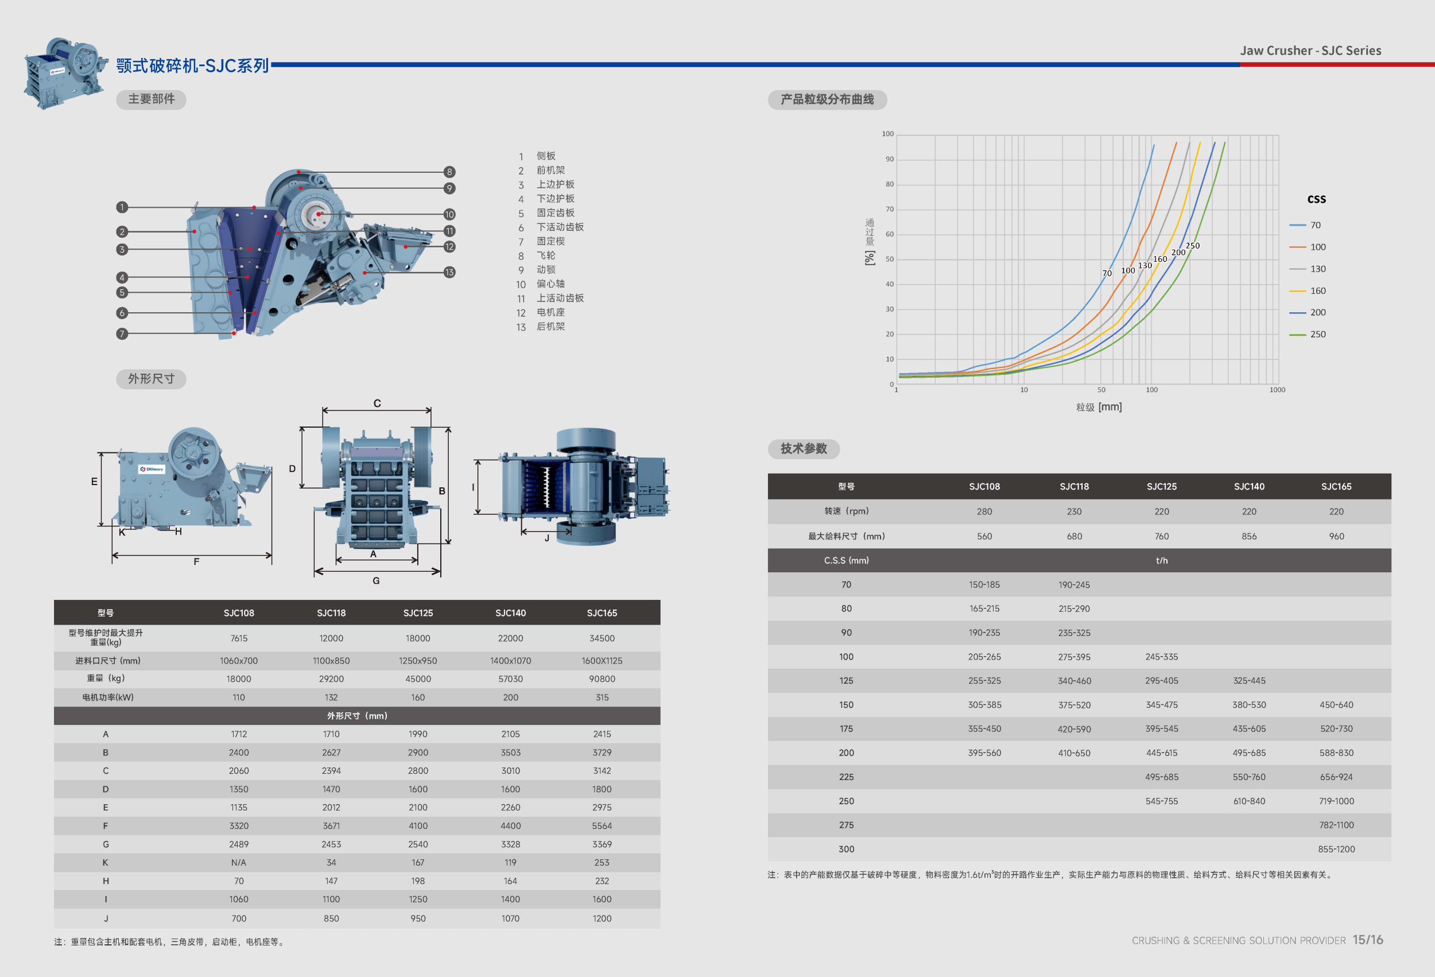The image size is (1435, 977).
Task: Click the top-view dimension drawing with I and J
Action: point(572,487)
